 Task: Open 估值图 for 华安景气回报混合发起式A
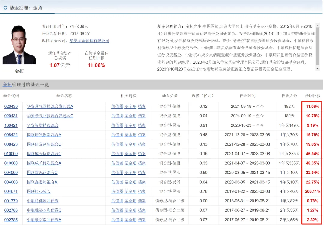pyautogui.click(x=117, y=106)
